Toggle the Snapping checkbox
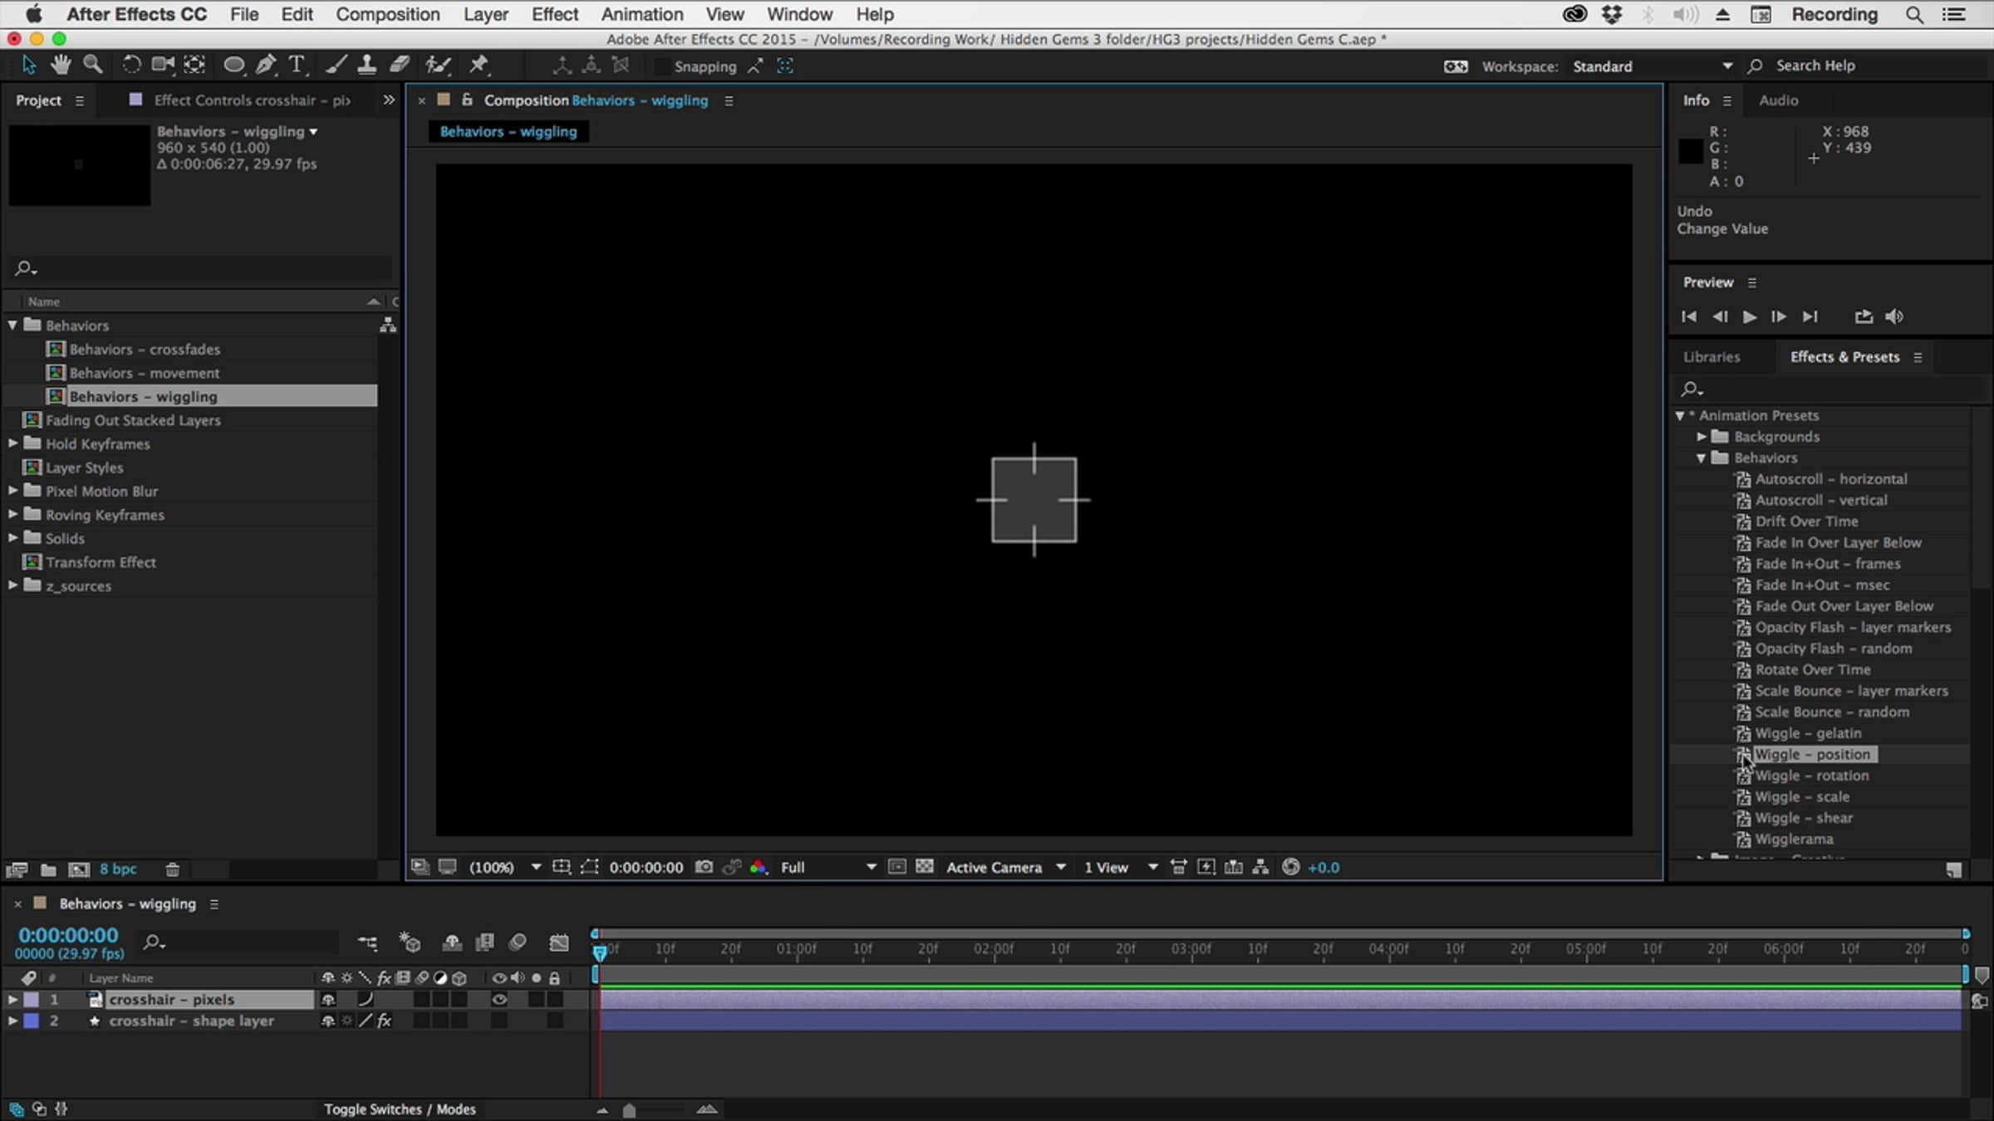This screenshot has width=1994, height=1121. coord(661,66)
